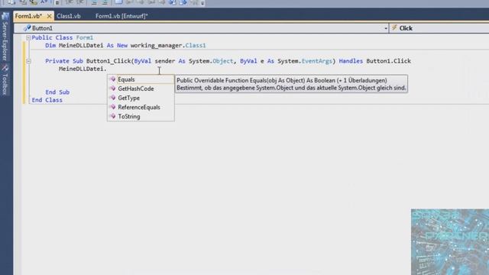Click the 'End Class' line
This screenshot has width=489, height=275.
coord(47,100)
